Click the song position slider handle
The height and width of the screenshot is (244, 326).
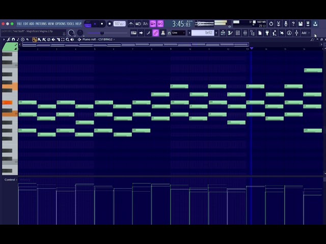click(x=102, y=33)
